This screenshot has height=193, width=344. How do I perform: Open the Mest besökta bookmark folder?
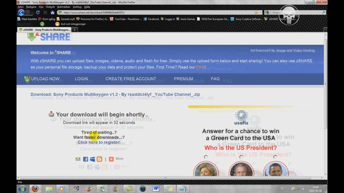coord(27,19)
